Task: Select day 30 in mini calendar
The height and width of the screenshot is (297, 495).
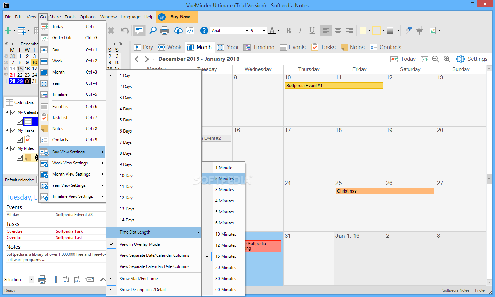Action: point(27,81)
